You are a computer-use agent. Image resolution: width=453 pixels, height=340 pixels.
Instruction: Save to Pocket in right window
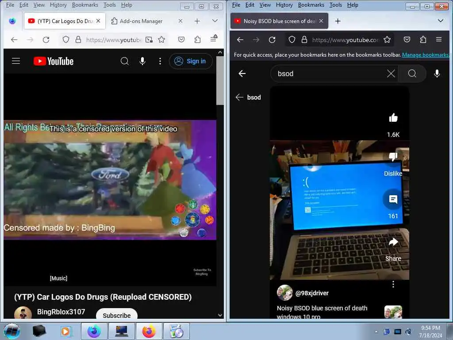pos(407,39)
